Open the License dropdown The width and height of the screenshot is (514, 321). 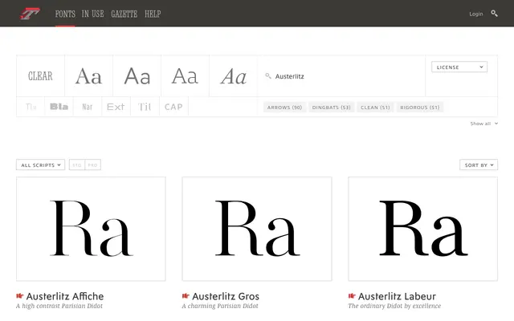[459, 67]
